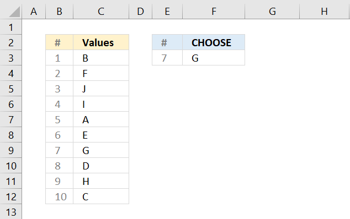Select the CHOOSE result cell showing G
The height and width of the screenshot is (219, 350).
pos(214,58)
